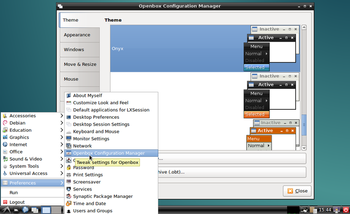350x214 pixels.
Task: Launch Synaptic Package Manager
Action: (111, 196)
